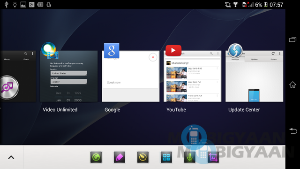Screen dimensions: 300x169
Task: Open the Video Unlimited app icon
Action: click(50, 51)
